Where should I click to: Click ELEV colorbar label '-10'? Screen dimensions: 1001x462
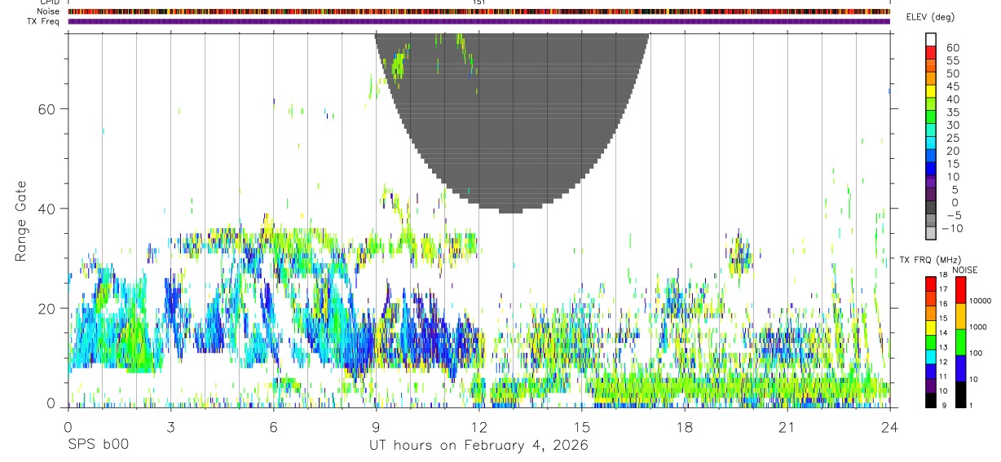pyautogui.click(x=951, y=228)
